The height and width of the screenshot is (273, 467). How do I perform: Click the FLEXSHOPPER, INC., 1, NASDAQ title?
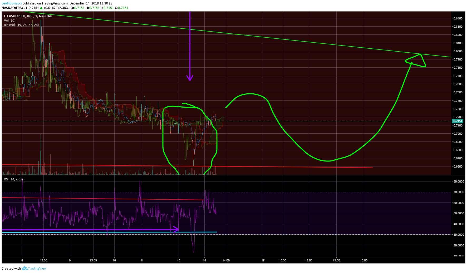click(28, 16)
